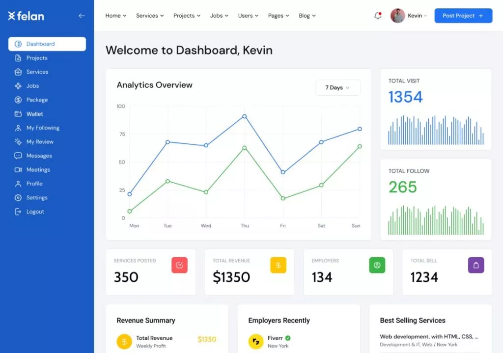Open the 7 Days range dropdown
The height and width of the screenshot is (353, 503).
click(x=337, y=88)
